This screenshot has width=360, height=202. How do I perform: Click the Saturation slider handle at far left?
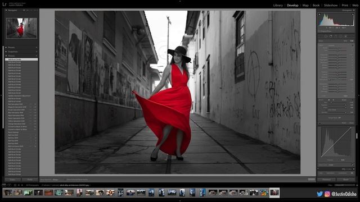coord(330,80)
